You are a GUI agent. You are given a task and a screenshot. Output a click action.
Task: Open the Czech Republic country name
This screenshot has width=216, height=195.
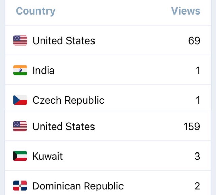tap(69, 100)
